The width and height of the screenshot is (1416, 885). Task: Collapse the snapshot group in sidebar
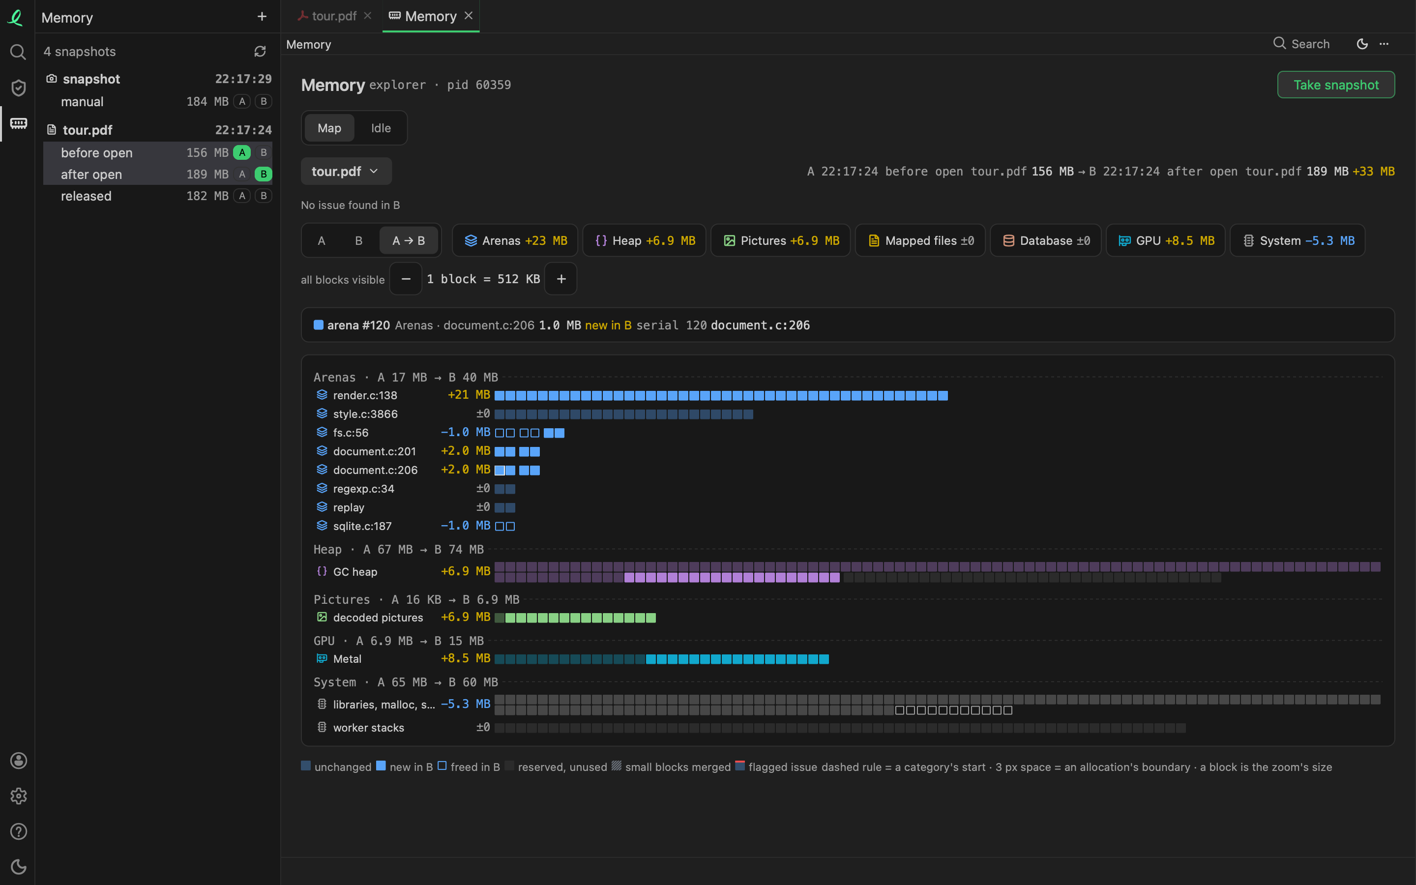point(158,79)
